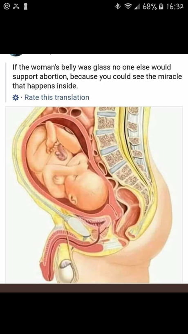The height and width of the screenshot is (334, 188).
Task: Tap the keyhole-shaped notification icon
Action: (26, 7)
